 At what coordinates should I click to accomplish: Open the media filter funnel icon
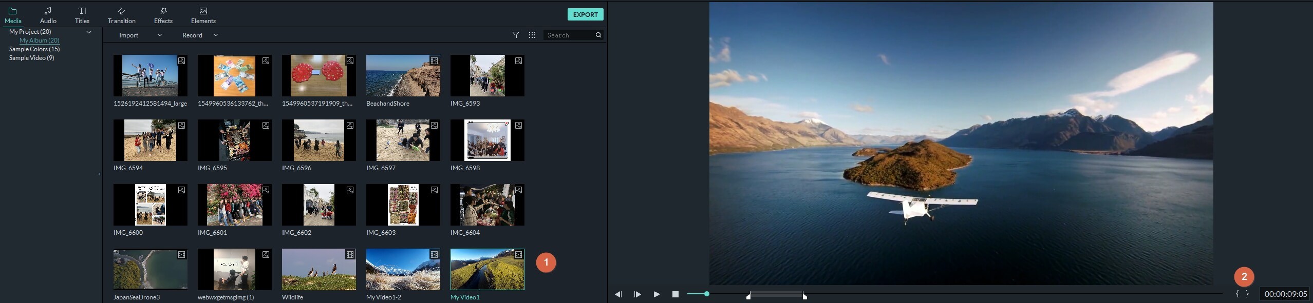(x=516, y=35)
